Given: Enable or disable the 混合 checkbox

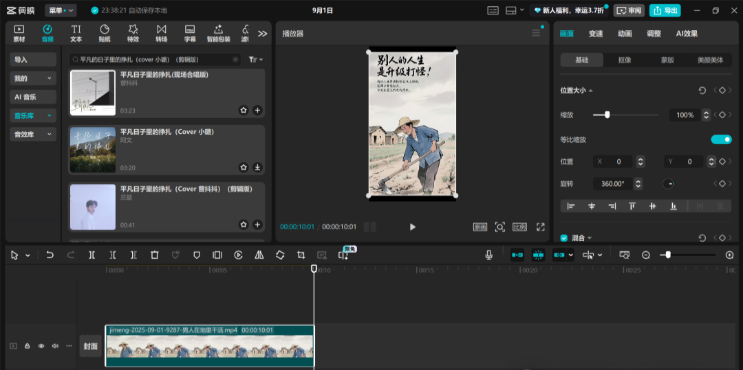Looking at the screenshot, I should click(564, 238).
